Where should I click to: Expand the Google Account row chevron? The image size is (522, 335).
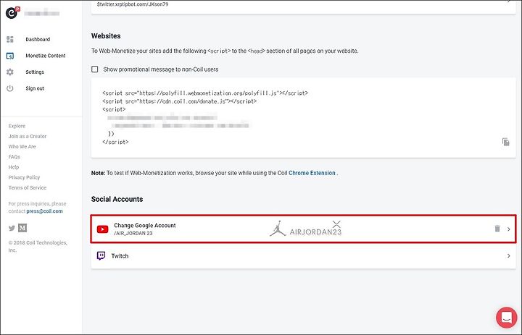pyautogui.click(x=509, y=229)
